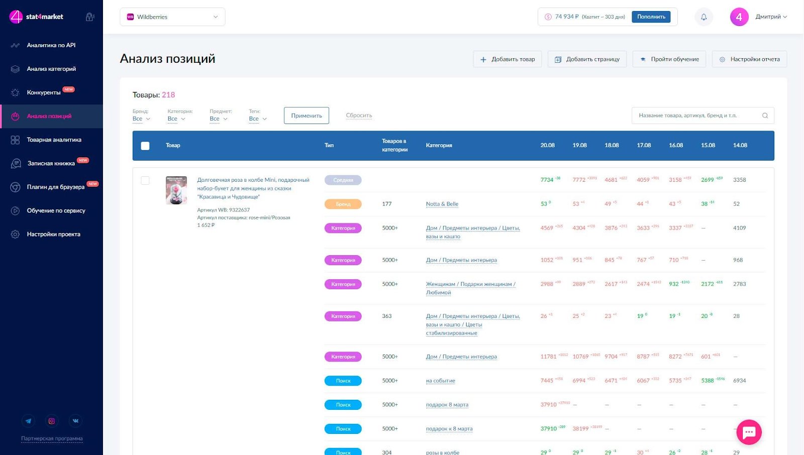Screen dimensions: 804x455
Task: Click the rose in dome product thumbnail
Action: pyautogui.click(x=176, y=190)
